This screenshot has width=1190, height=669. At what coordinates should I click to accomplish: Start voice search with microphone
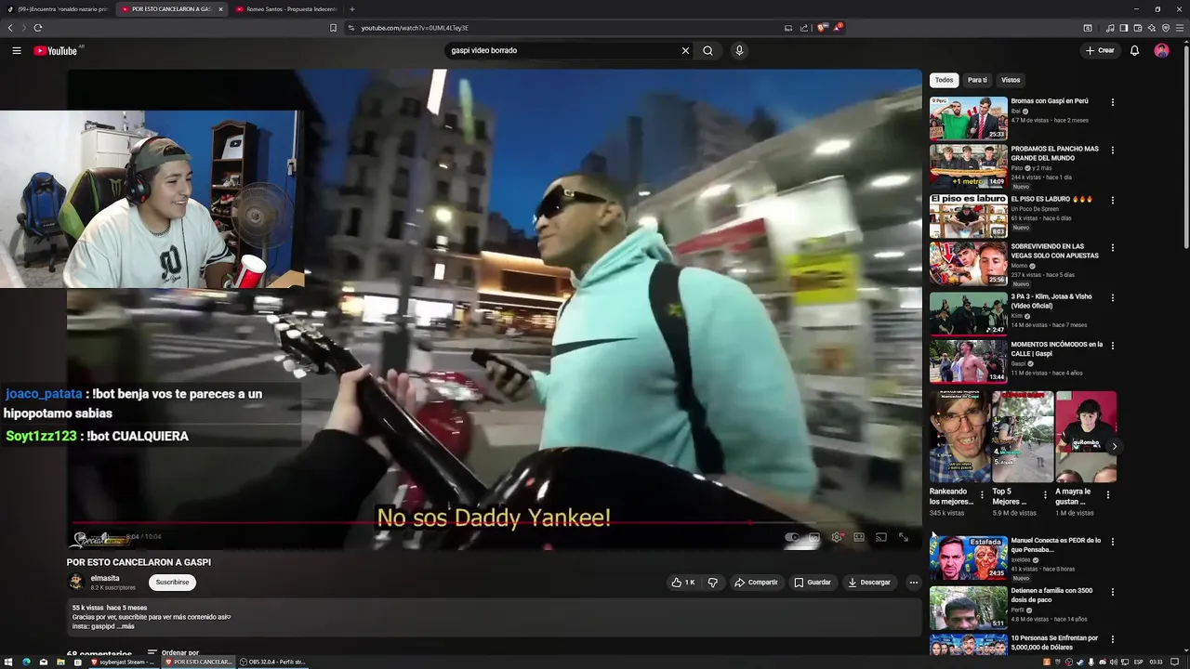click(x=739, y=50)
